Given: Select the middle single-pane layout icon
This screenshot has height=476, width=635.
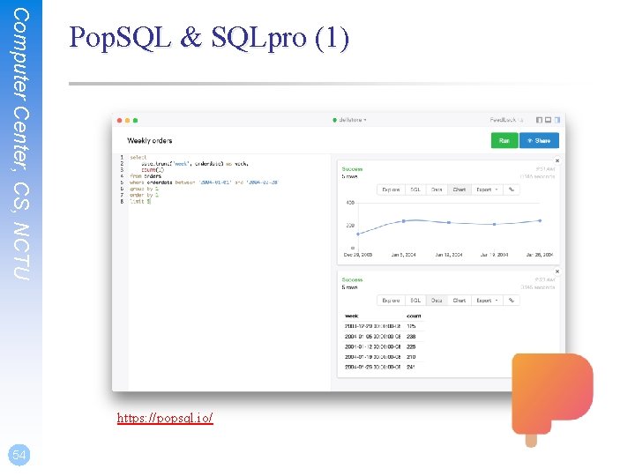Looking at the screenshot, I should (548, 120).
